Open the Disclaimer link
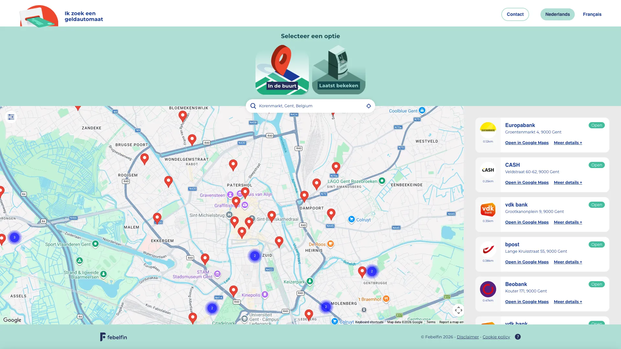The image size is (621, 349). [468, 337]
